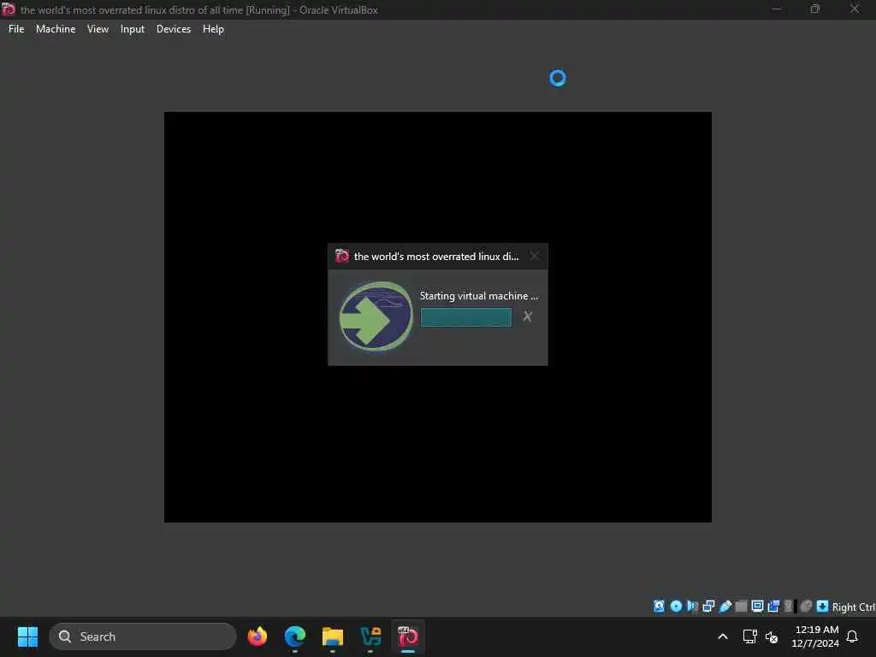The image size is (876, 657).
Task: Cancel the Starting virtual machine operation
Action: (x=527, y=317)
